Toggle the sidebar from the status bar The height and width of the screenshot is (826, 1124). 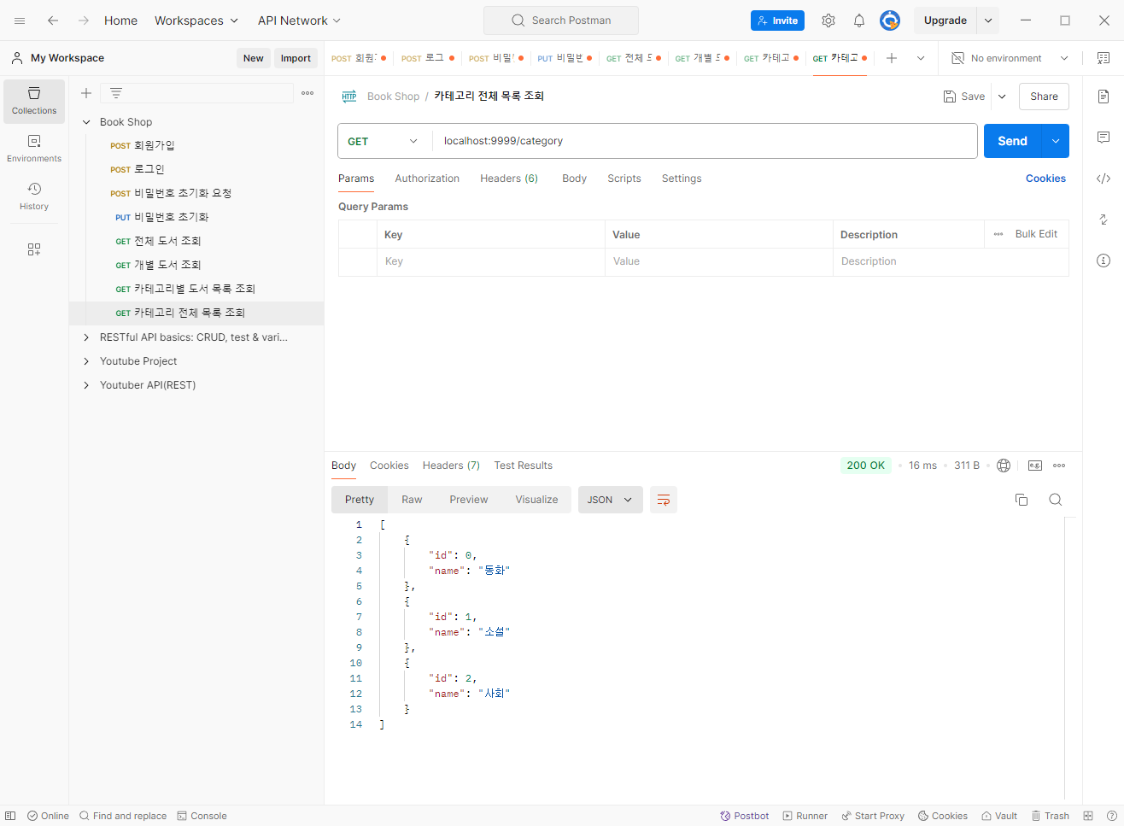(10, 816)
